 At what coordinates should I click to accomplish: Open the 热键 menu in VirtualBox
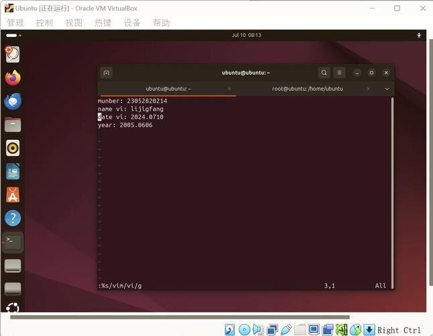click(x=103, y=23)
